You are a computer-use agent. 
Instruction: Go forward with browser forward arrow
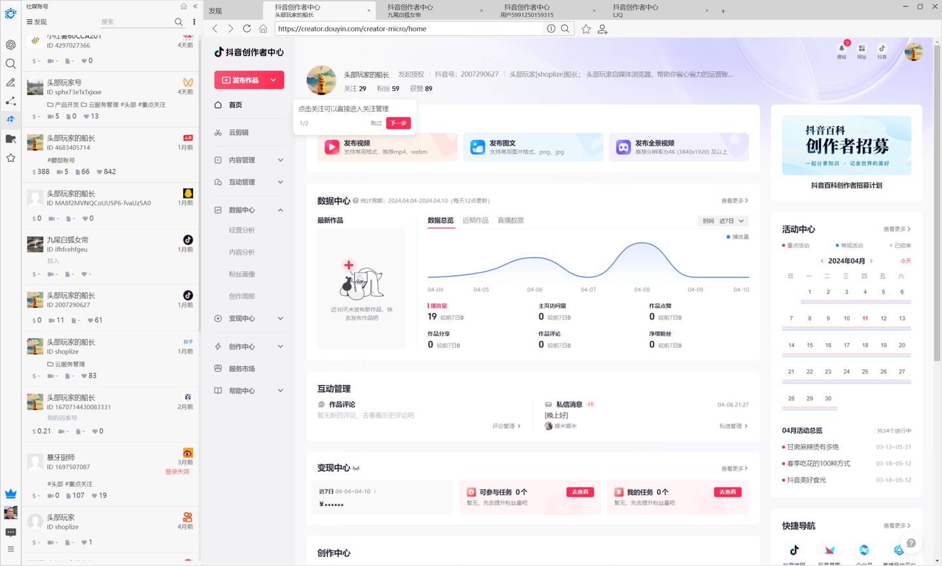231,29
